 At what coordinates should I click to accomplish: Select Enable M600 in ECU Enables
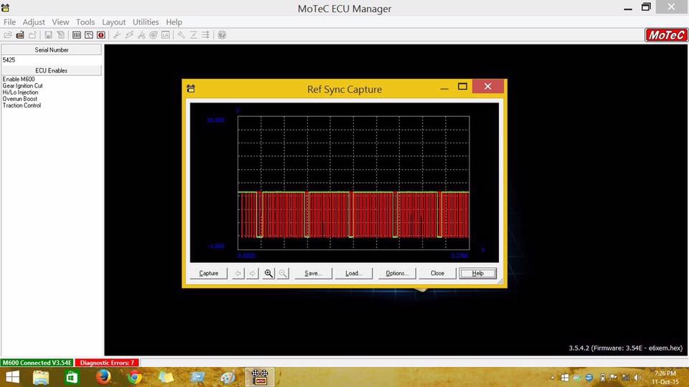pyautogui.click(x=19, y=79)
